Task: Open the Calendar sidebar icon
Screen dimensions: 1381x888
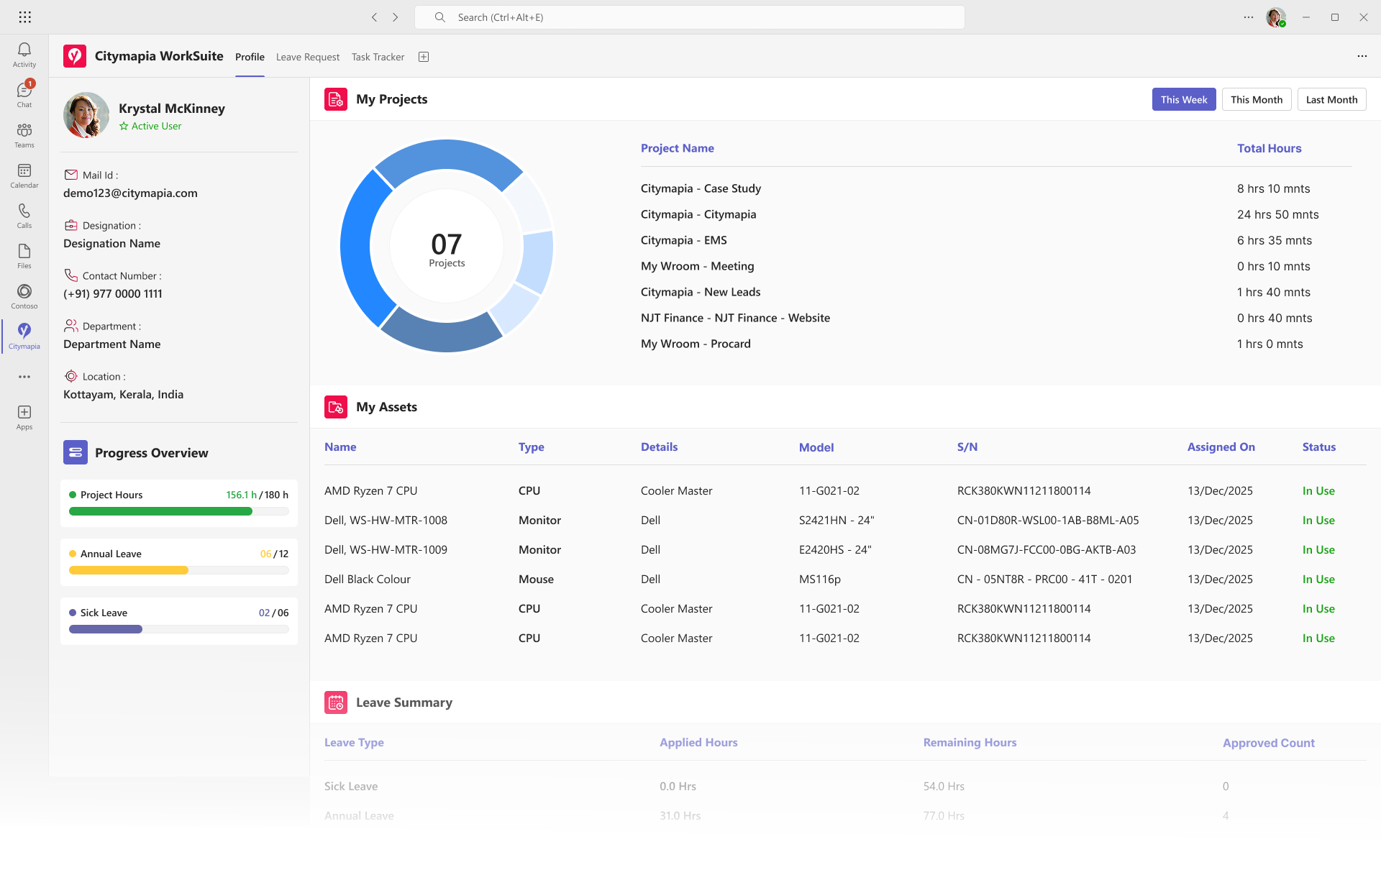Action: click(24, 175)
